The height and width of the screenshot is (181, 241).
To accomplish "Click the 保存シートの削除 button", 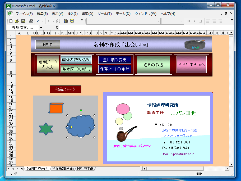I will pos(115,69).
